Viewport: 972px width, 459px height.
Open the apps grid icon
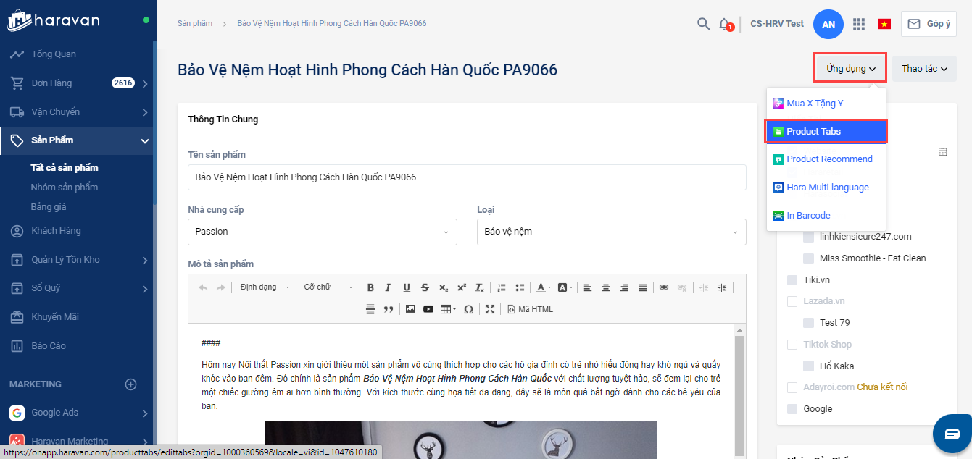(x=859, y=24)
